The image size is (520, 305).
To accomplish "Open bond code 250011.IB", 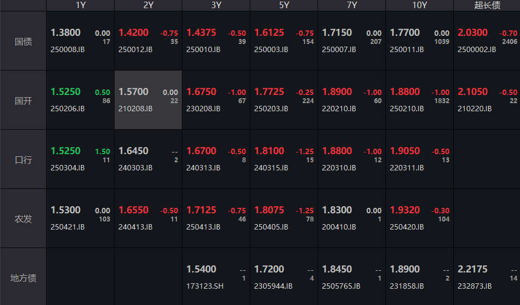I will [x=407, y=49].
